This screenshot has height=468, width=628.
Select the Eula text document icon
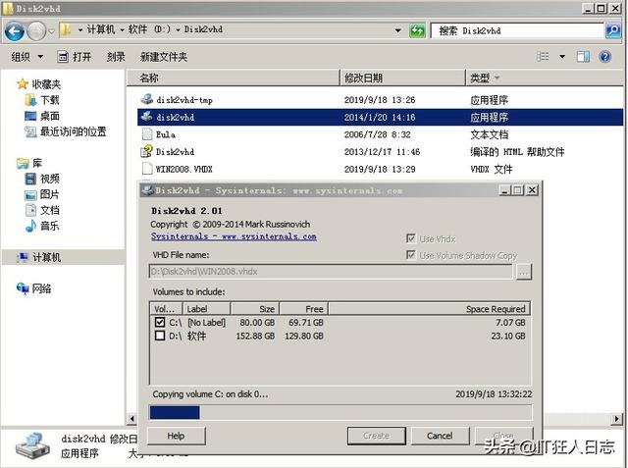[x=147, y=133]
